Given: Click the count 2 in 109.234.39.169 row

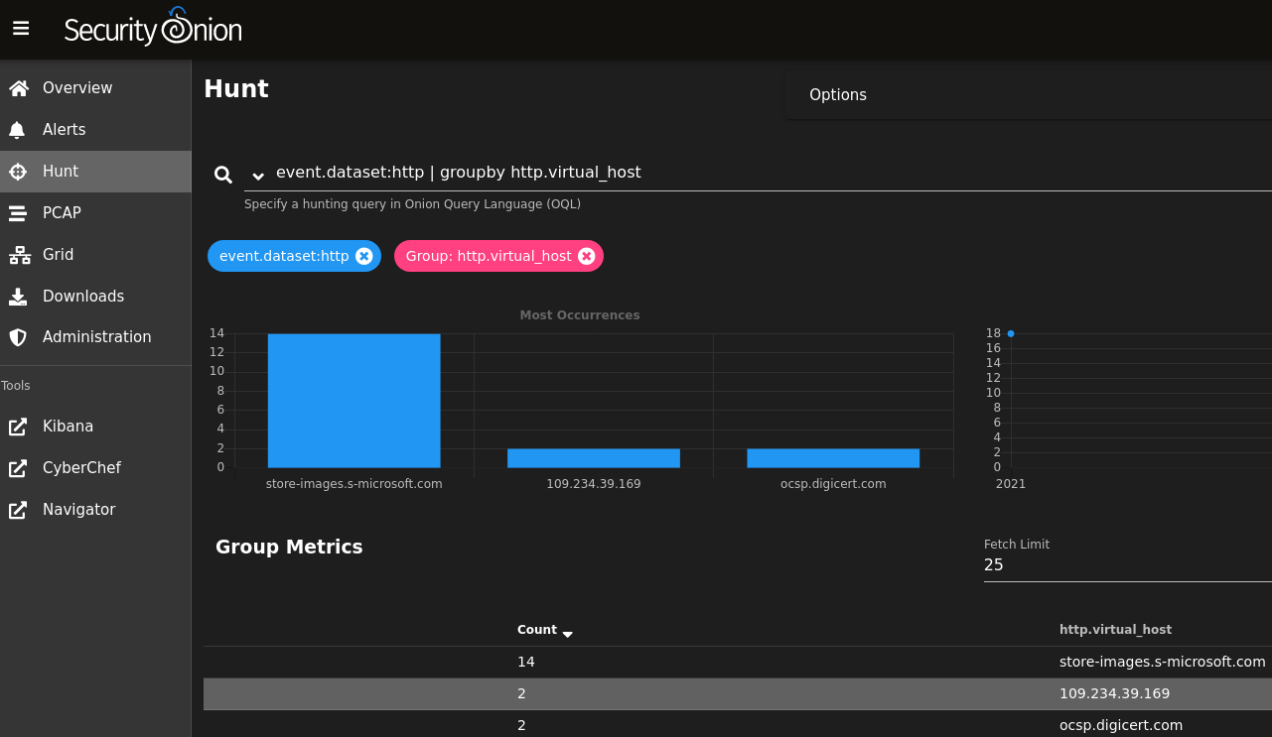Looking at the screenshot, I should pyautogui.click(x=521, y=693).
